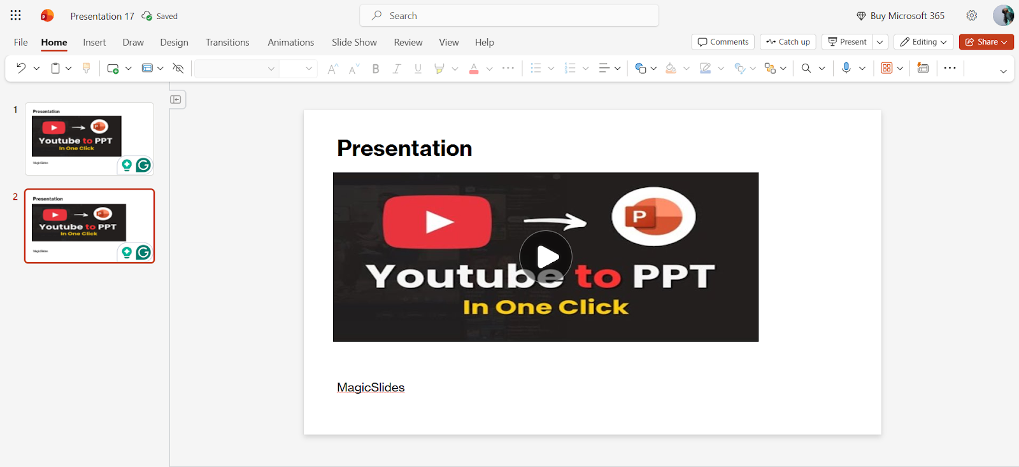
Task: Start Dictate with the microphone icon
Action: [x=846, y=68]
